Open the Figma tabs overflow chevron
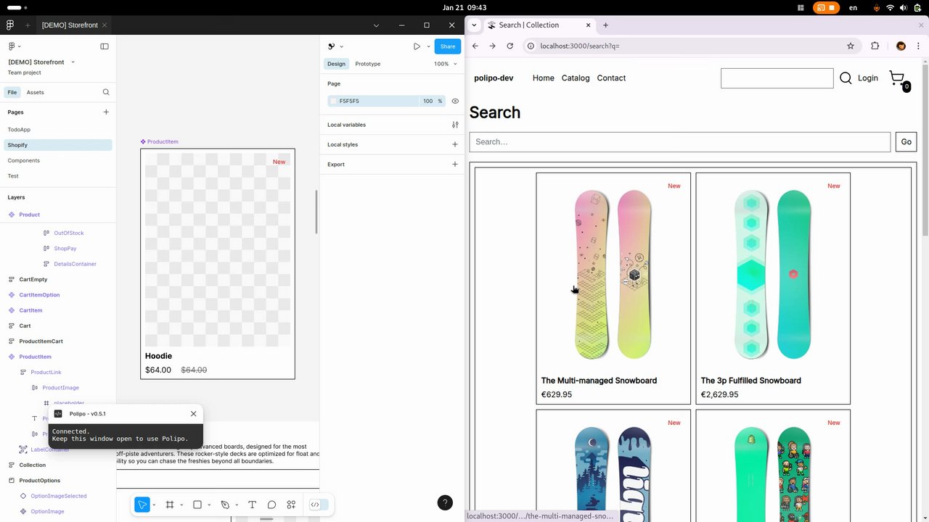Viewport: 929px width, 522px height. 376,25
